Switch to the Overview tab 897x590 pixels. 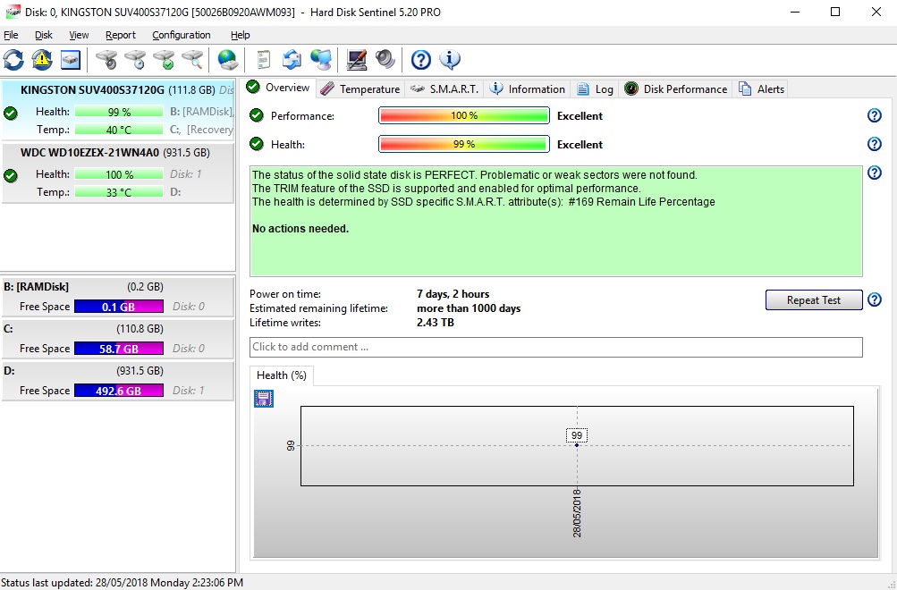tap(278, 88)
